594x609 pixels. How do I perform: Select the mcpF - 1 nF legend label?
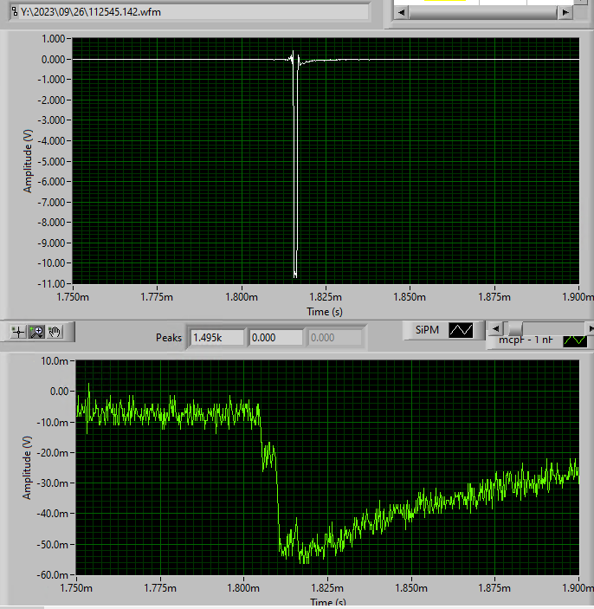(x=526, y=340)
